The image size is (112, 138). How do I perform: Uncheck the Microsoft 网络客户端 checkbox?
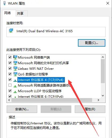point(10,57)
